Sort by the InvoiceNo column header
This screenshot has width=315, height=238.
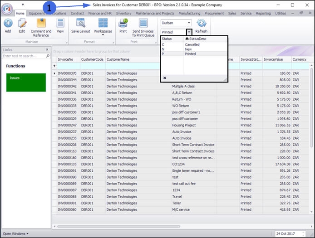tap(68, 59)
